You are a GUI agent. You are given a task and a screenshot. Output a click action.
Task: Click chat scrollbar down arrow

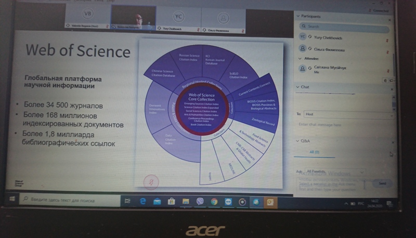(394, 109)
